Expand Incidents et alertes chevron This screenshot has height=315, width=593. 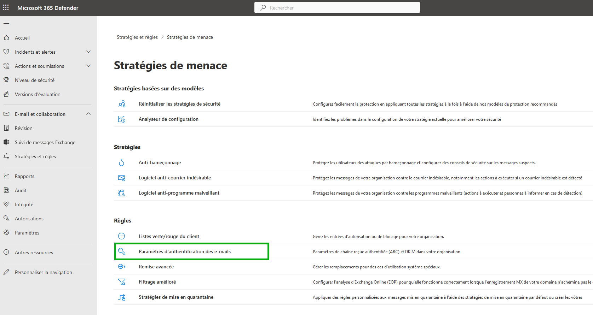88,52
